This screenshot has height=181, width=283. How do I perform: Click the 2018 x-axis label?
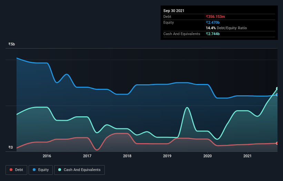tap(127, 156)
